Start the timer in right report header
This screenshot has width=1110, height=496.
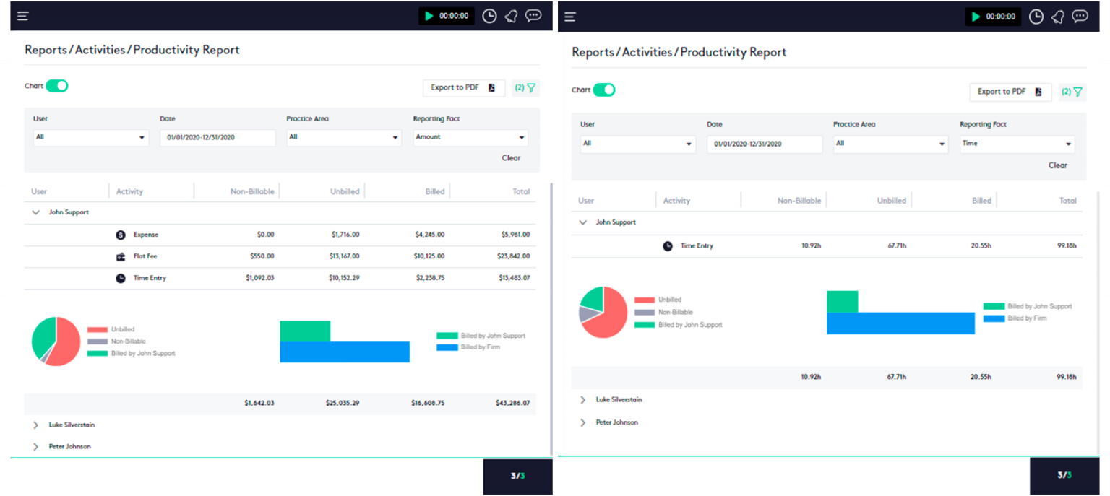[976, 17]
